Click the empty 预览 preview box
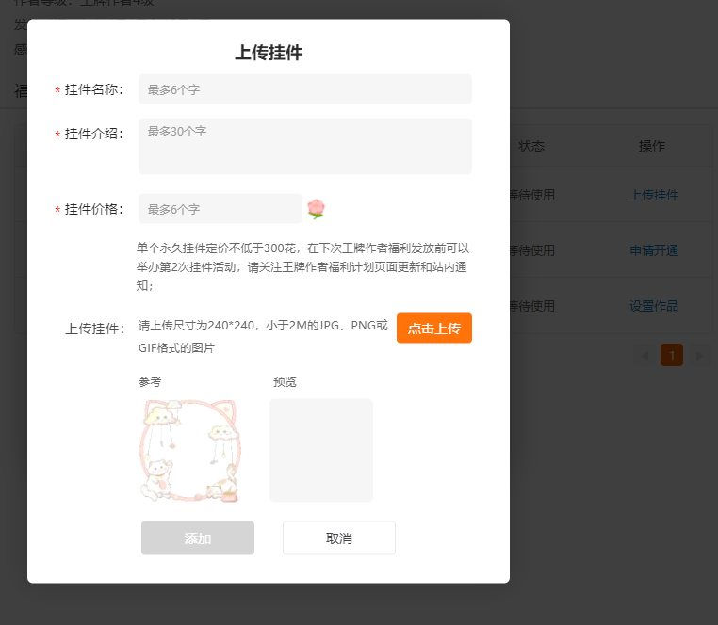This screenshot has height=625, width=718. pyautogui.click(x=320, y=450)
